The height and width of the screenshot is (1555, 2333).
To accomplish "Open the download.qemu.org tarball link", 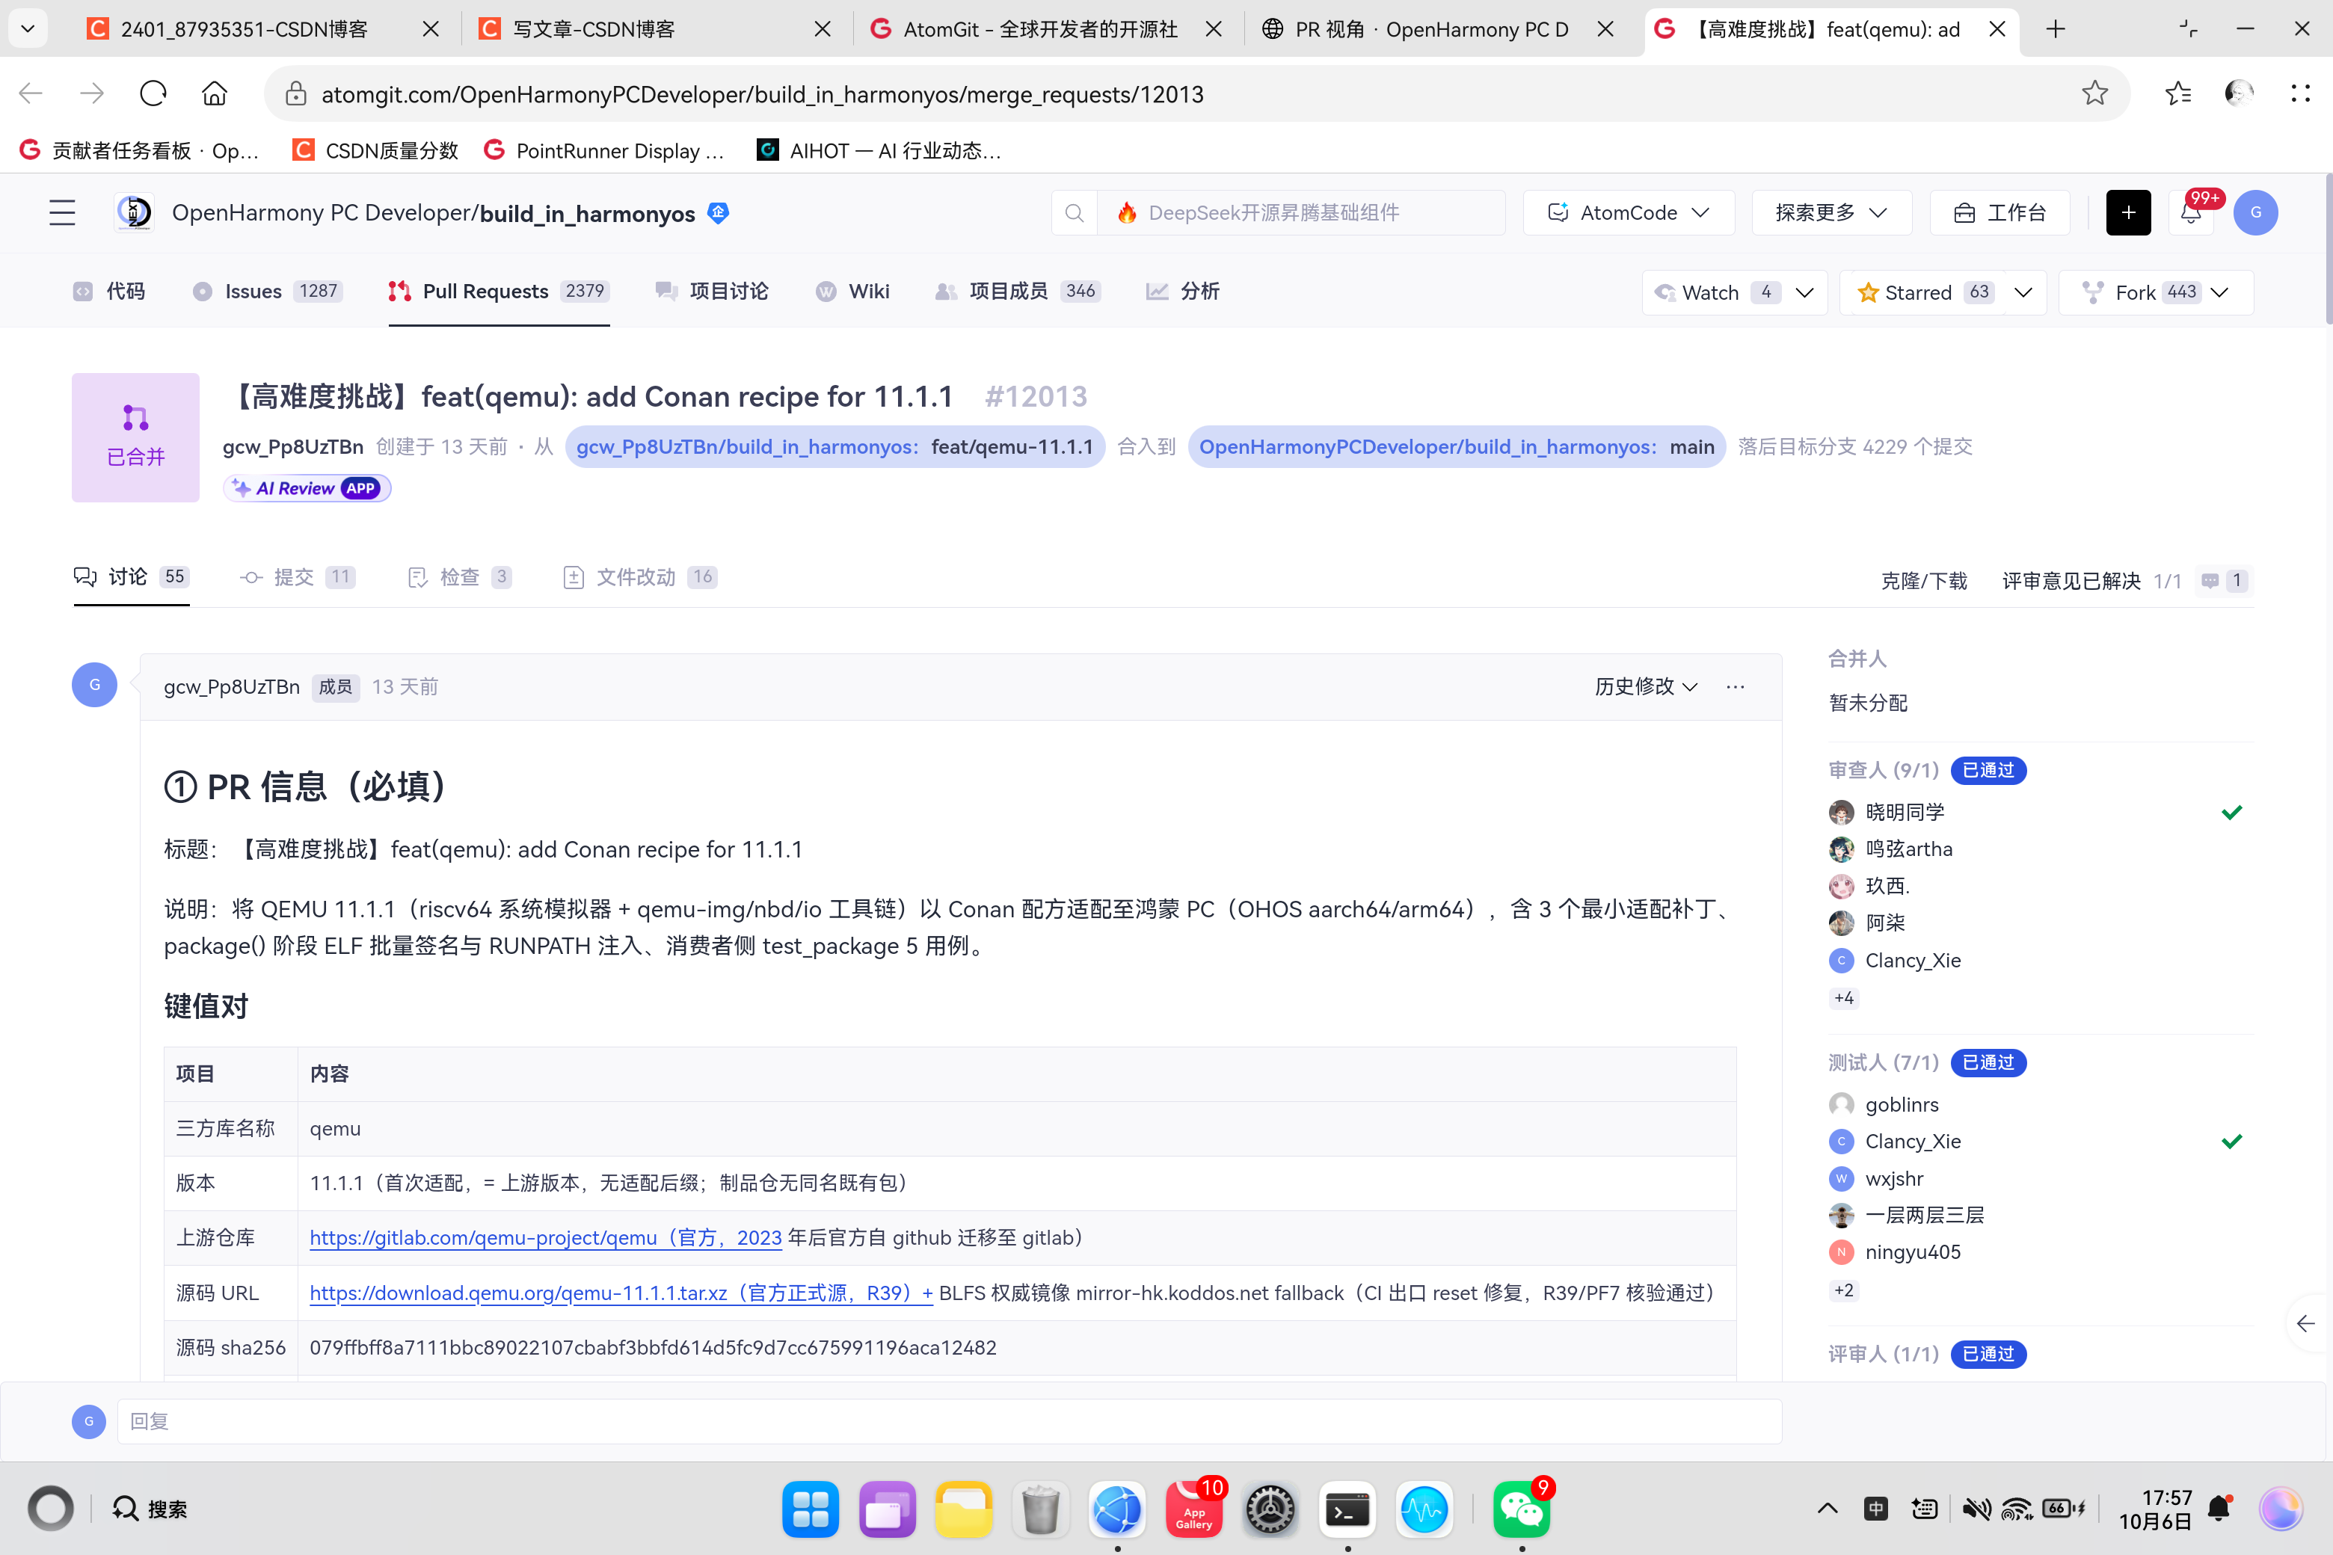I will (x=621, y=1292).
